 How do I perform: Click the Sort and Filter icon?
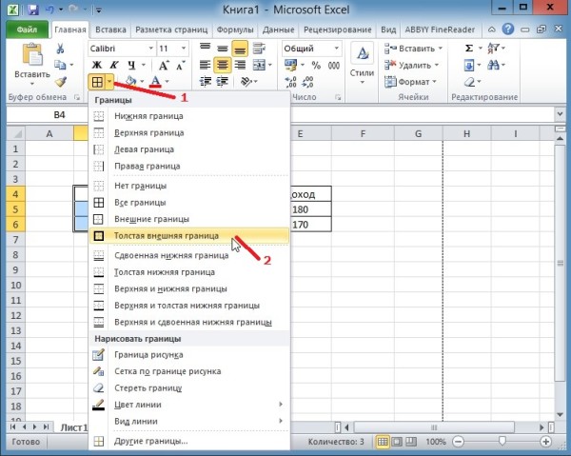click(493, 49)
